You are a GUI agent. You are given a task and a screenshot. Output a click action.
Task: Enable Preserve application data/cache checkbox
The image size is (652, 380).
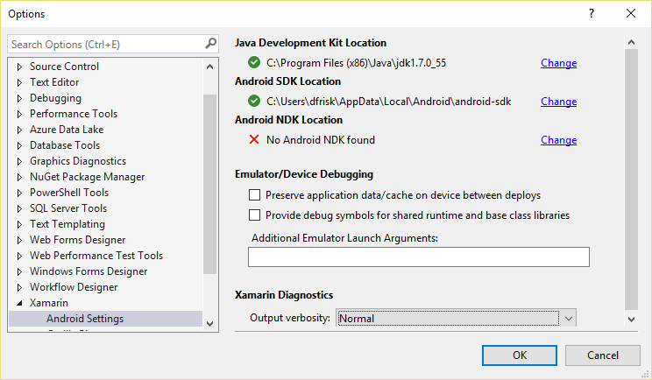click(254, 194)
